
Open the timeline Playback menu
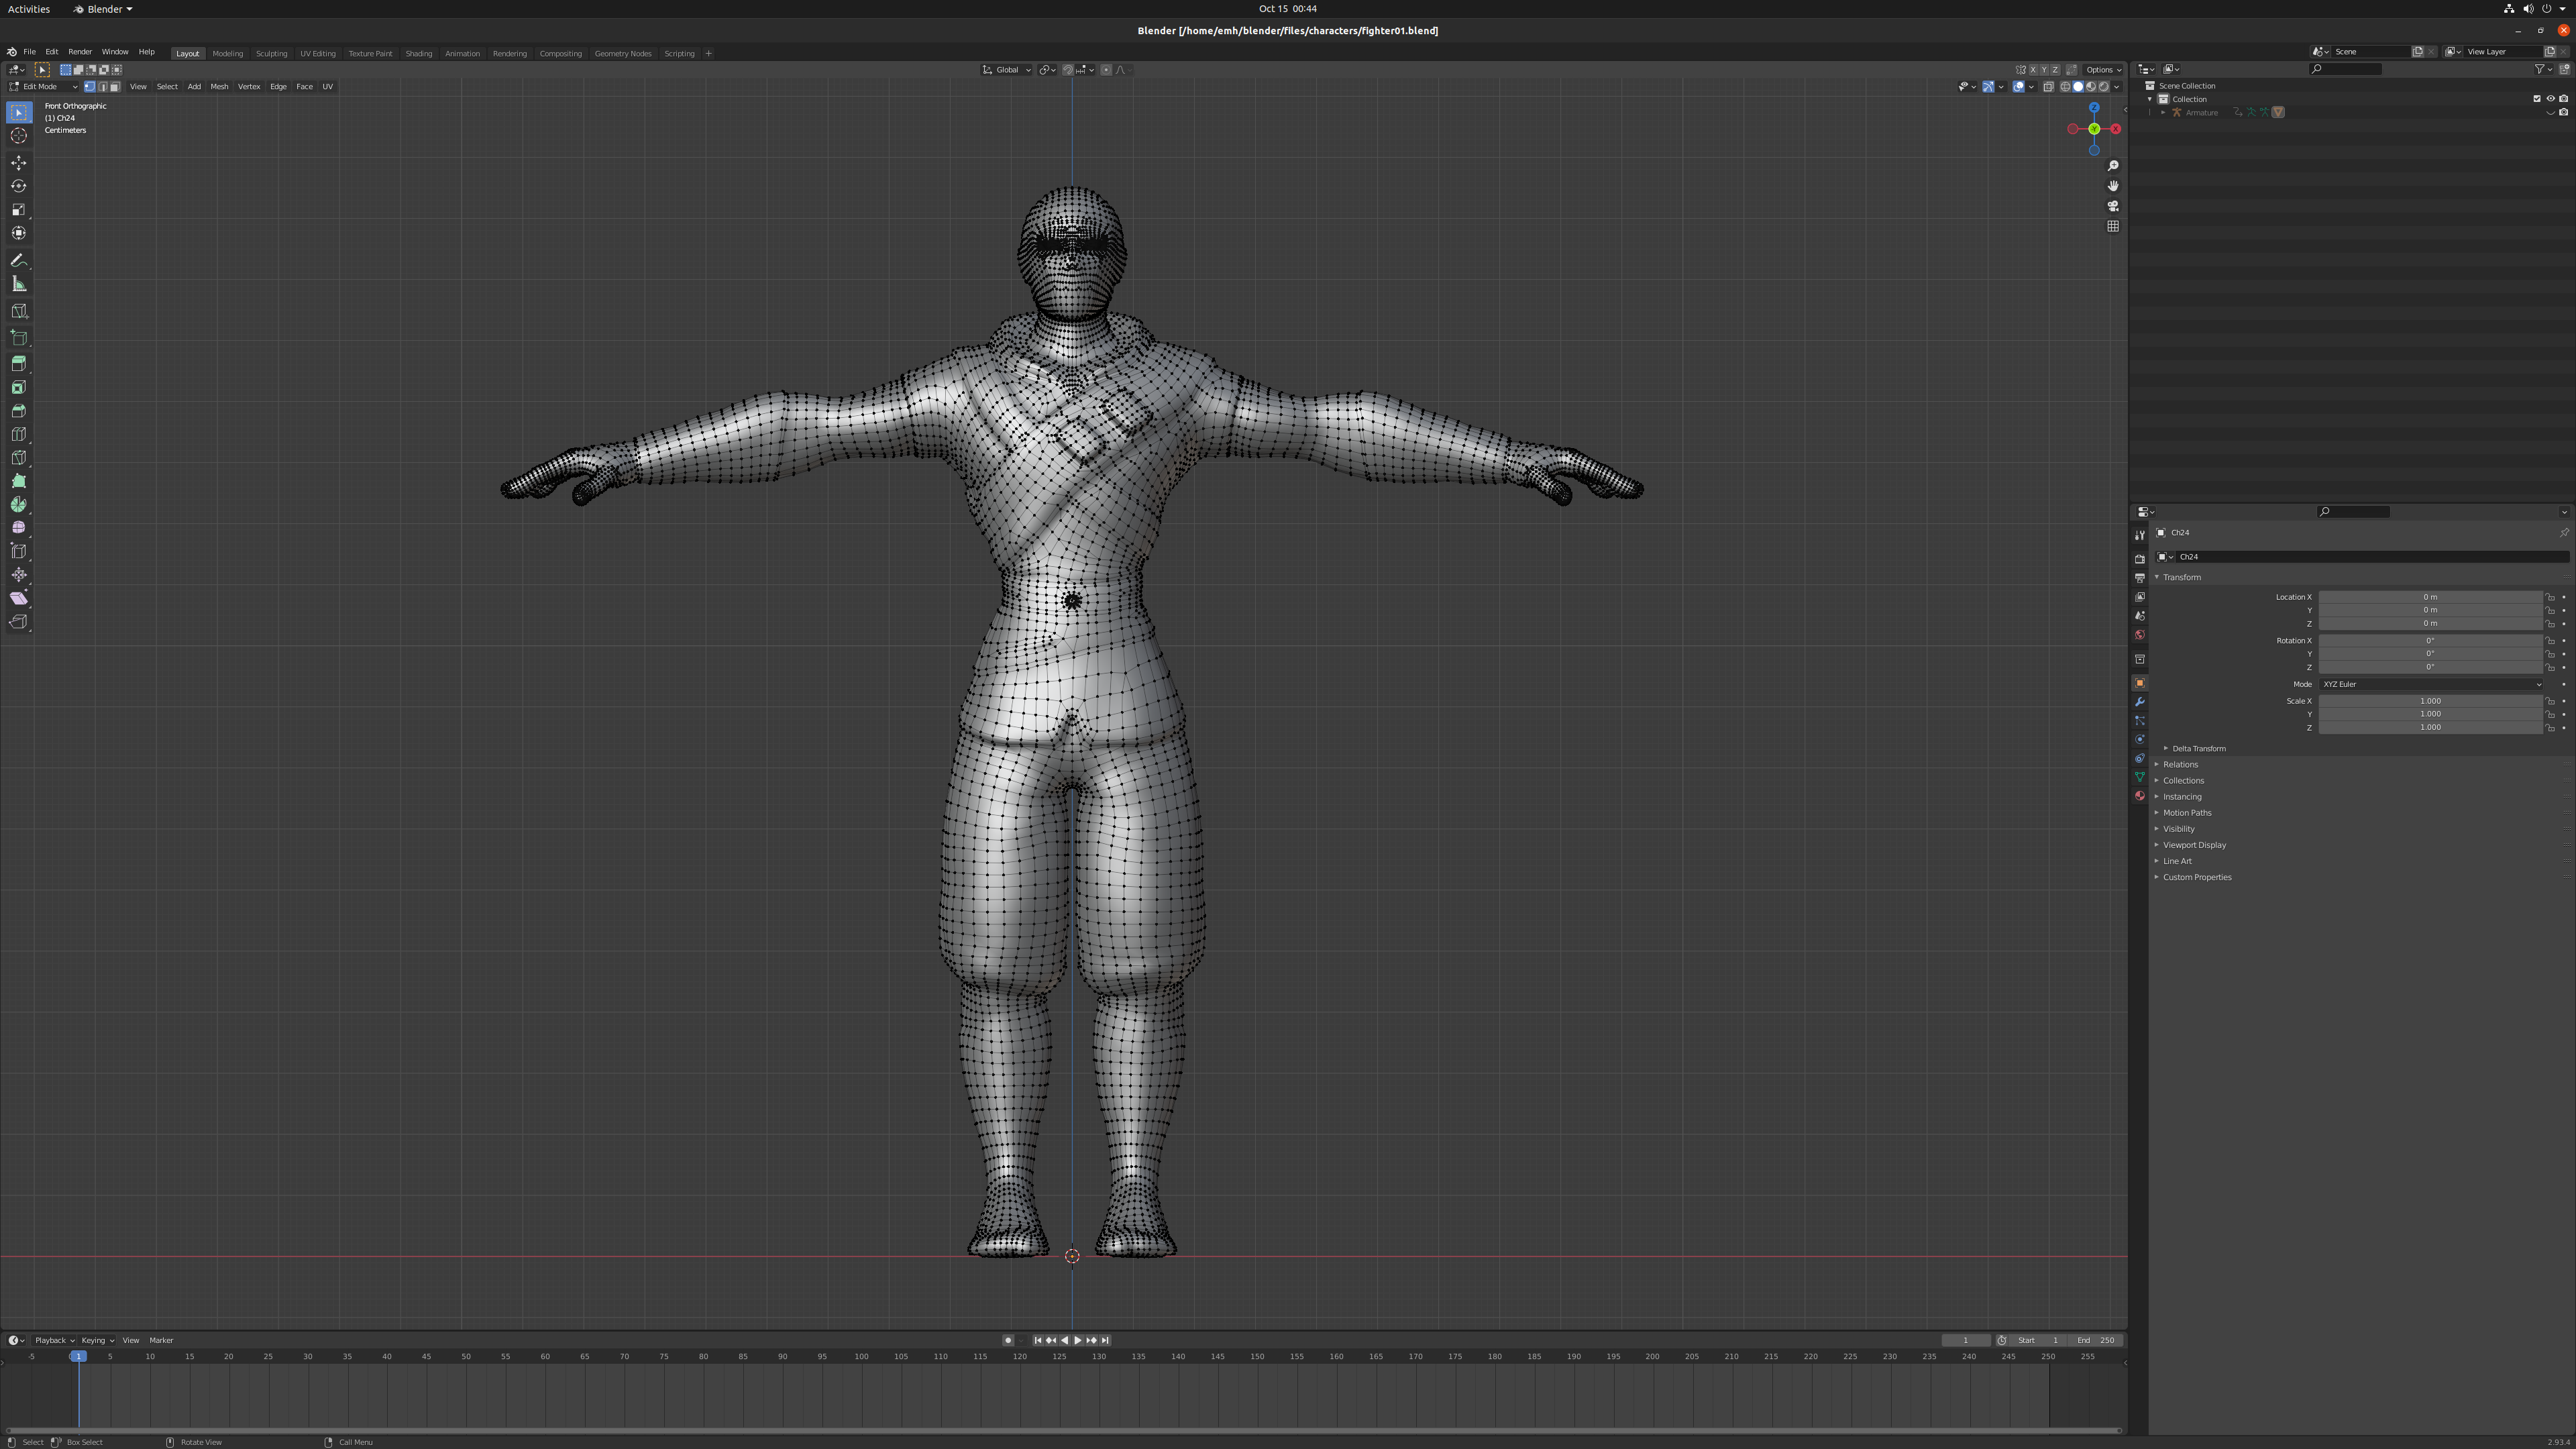point(54,1340)
